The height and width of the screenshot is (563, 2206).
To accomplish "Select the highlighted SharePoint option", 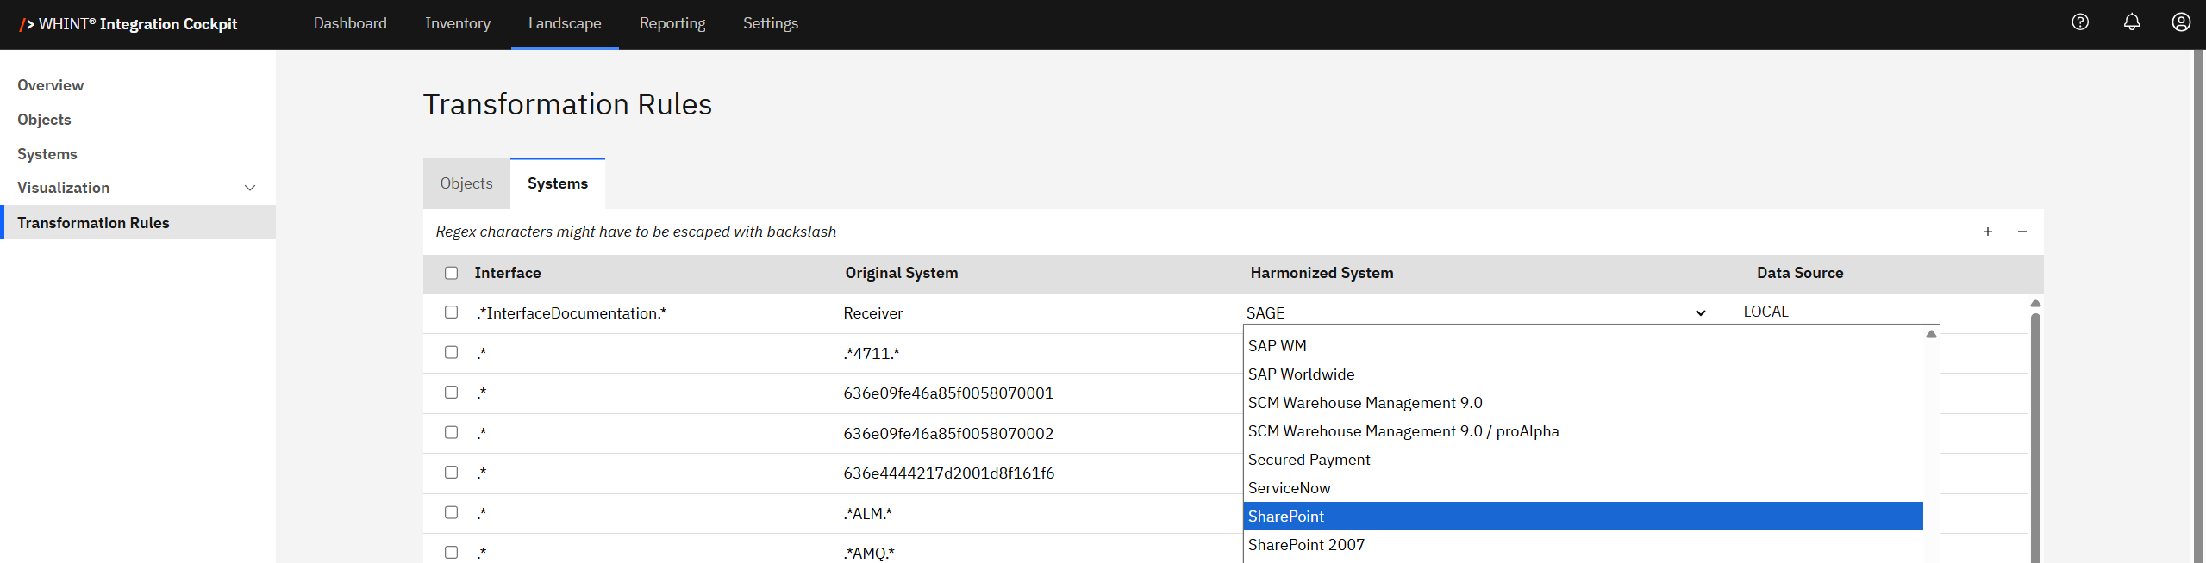I will 1583,517.
